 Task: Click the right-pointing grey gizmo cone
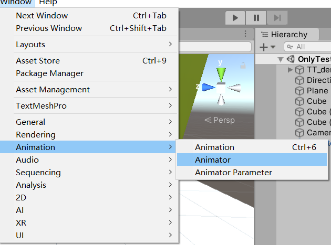(x=234, y=88)
